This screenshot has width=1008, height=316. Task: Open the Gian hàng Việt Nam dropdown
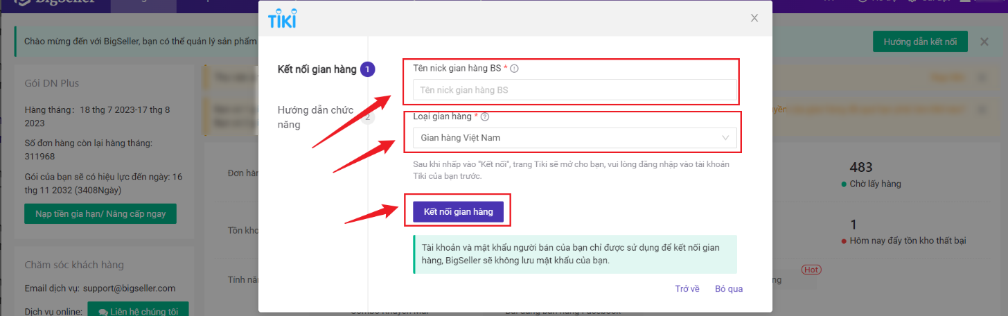tap(574, 137)
